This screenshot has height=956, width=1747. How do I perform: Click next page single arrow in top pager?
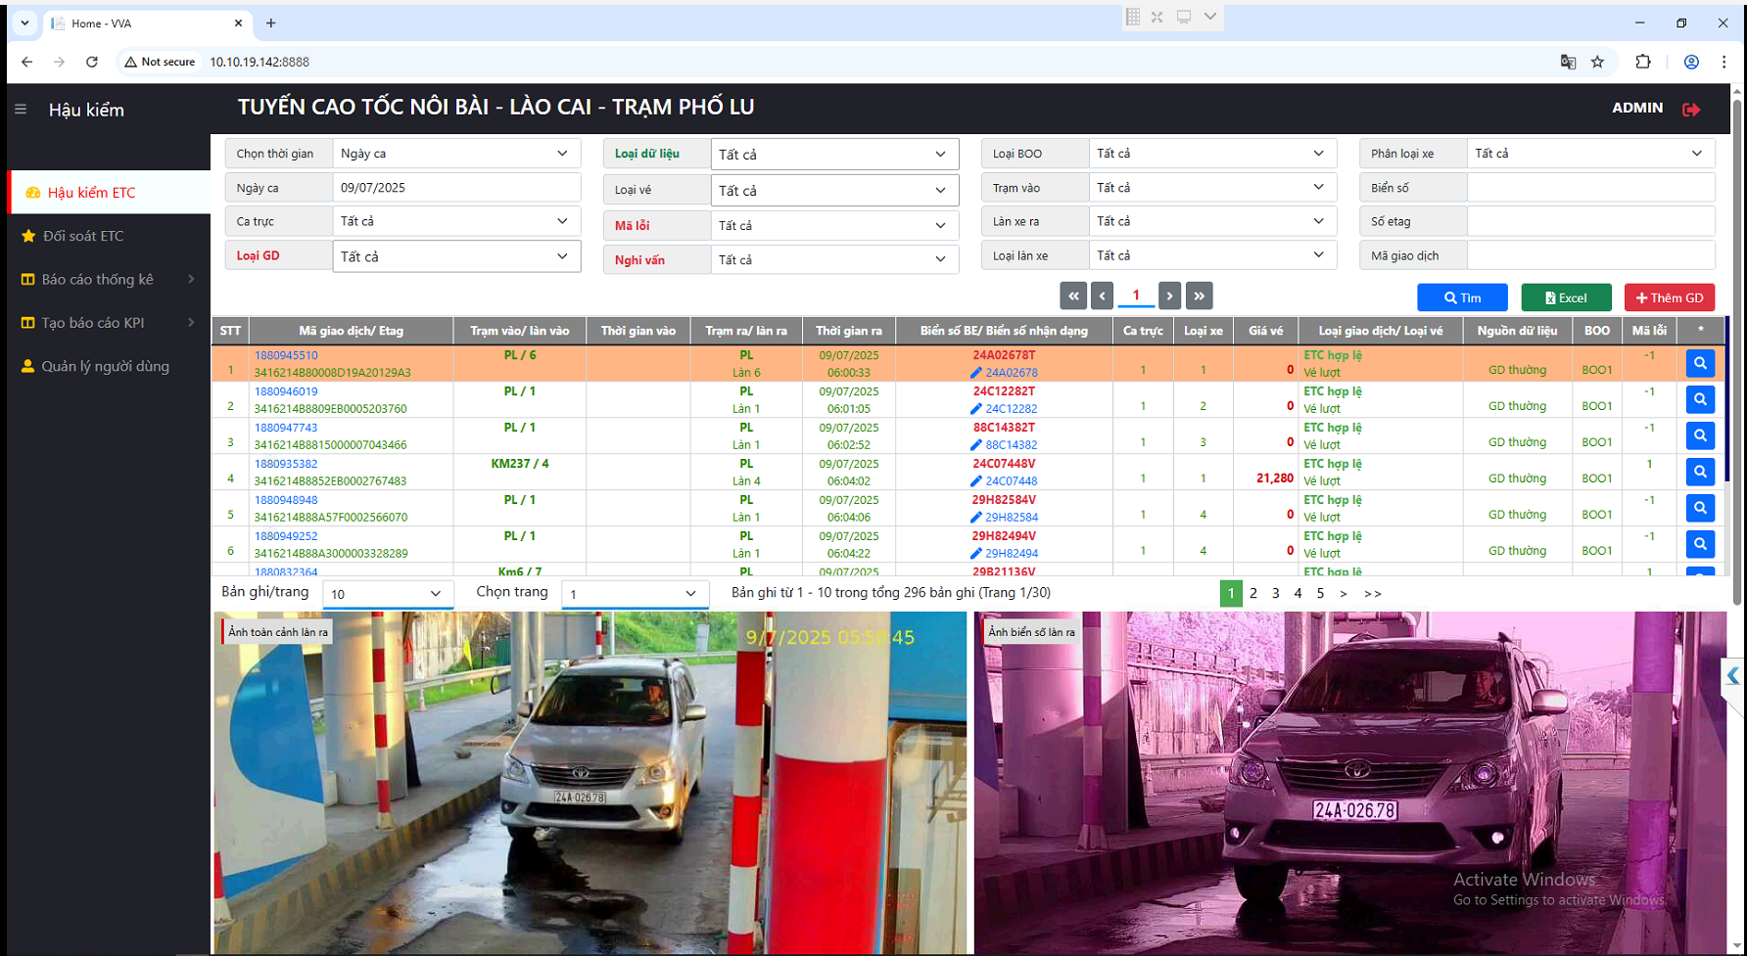click(x=1169, y=296)
